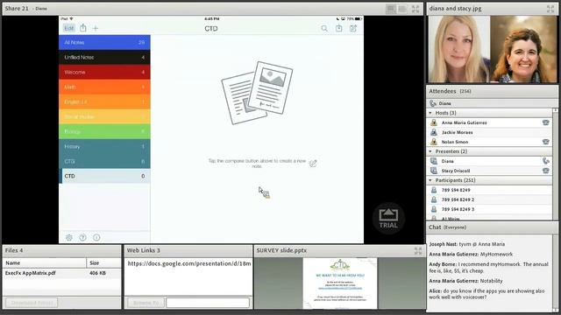This screenshot has width=561, height=315.
Task: Open the orange Math subject
Action: (x=104, y=87)
